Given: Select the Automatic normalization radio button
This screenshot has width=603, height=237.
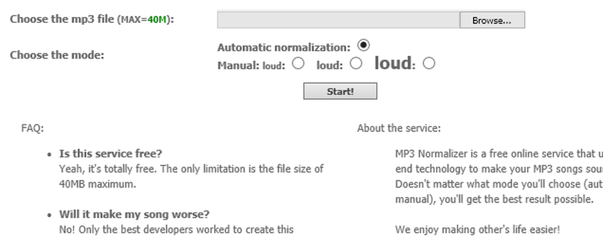Looking at the screenshot, I should point(364,45).
